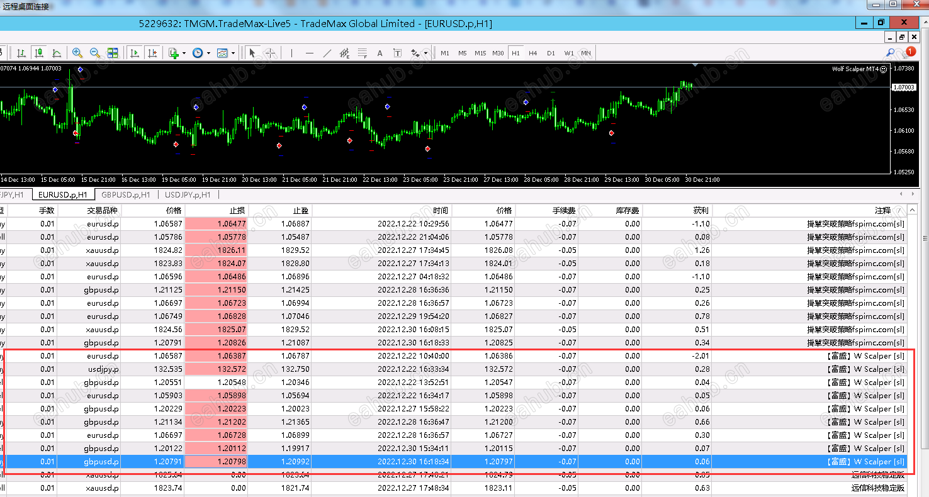Close the inner chart window
Viewport: 929px width, 497px height.
[x=914, y=38]
